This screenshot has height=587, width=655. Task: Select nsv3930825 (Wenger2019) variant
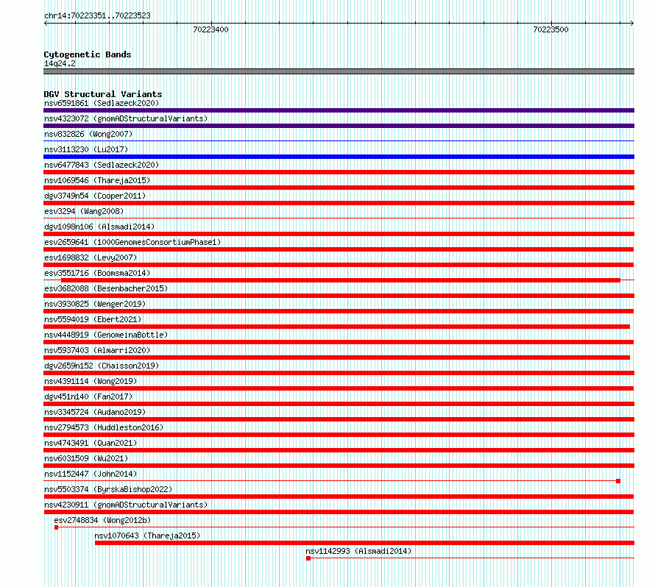click(95, 304)
